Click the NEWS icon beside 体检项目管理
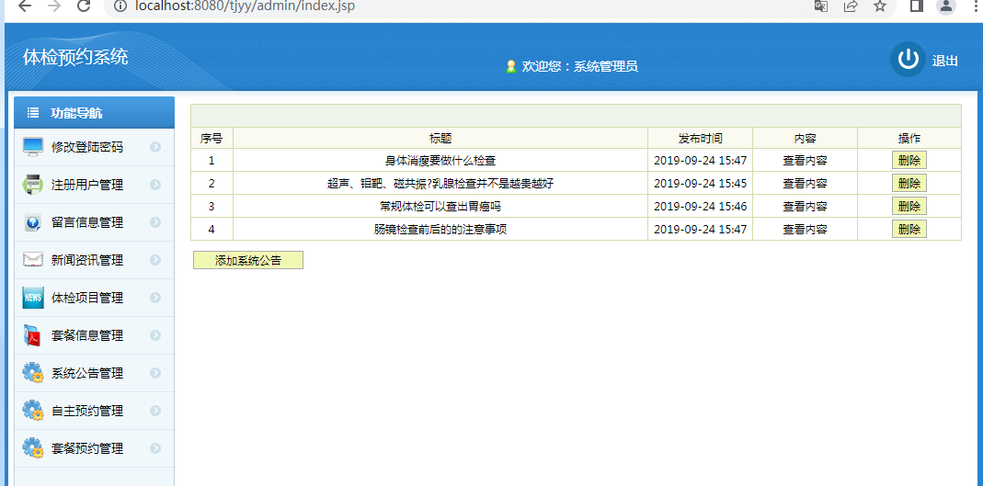The image size is (983, 486). click(33, 298)
